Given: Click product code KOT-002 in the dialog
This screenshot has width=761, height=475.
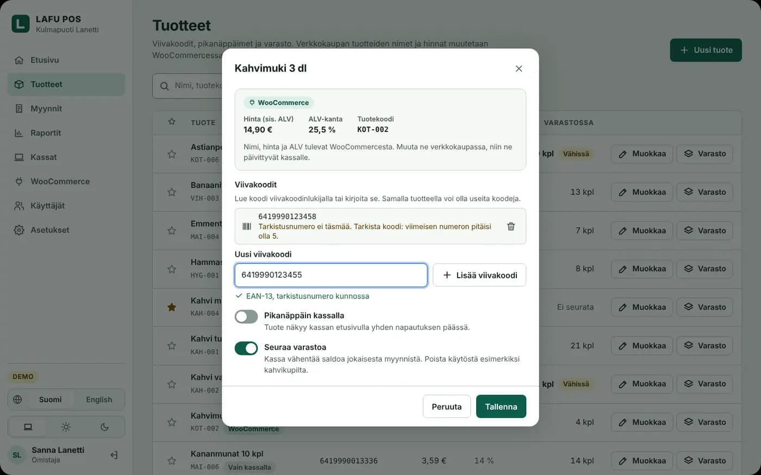Looking at the screenshot, I should (x=373, y=130).
